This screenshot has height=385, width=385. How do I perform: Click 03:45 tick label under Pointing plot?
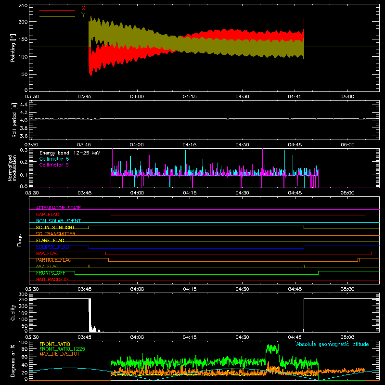click(85, 97)
